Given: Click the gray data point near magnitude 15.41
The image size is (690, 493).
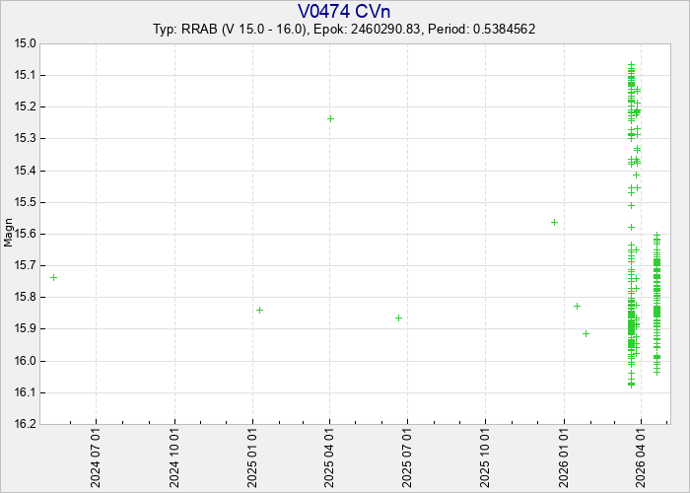Looking at the screenshot, I should click(636, 175).
